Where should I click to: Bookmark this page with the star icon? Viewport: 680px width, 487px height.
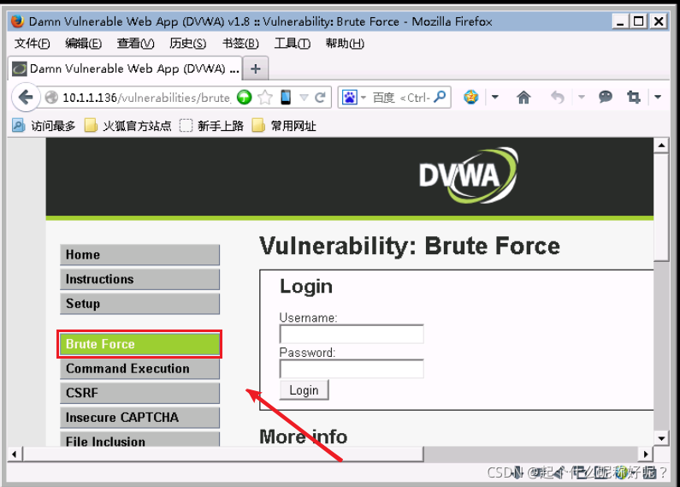(265, 98)
